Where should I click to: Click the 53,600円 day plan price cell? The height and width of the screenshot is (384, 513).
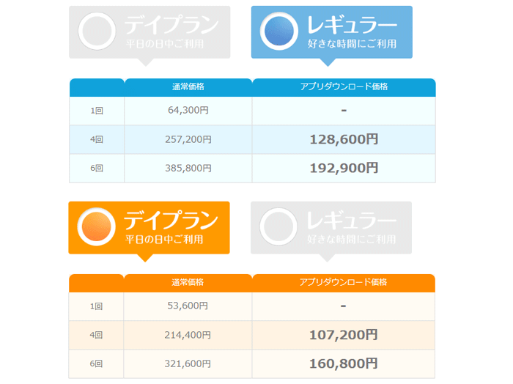pos(188,306)
